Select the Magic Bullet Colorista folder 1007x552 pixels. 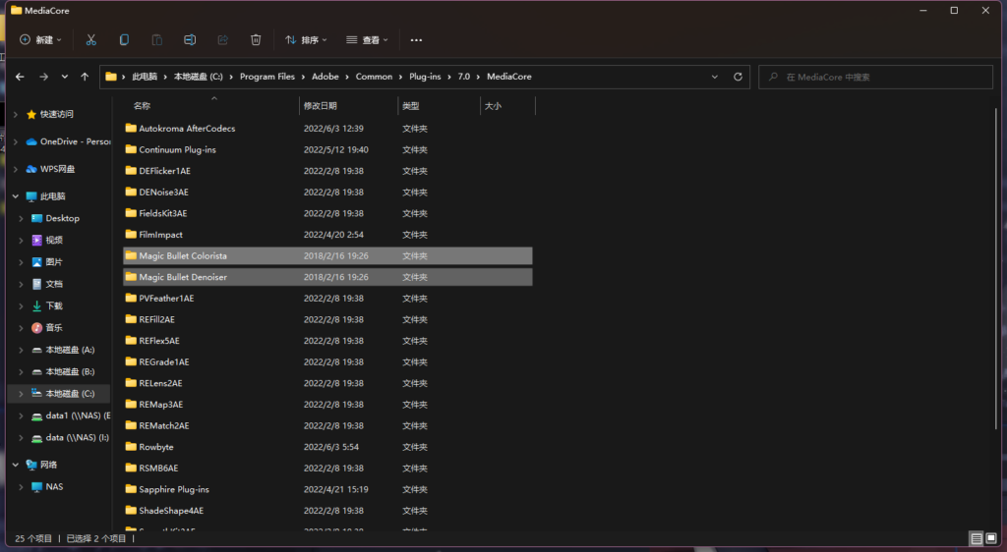coord(327,255)
